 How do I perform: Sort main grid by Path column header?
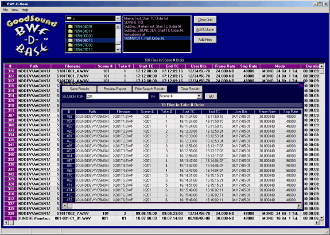[x=34, y=66]
